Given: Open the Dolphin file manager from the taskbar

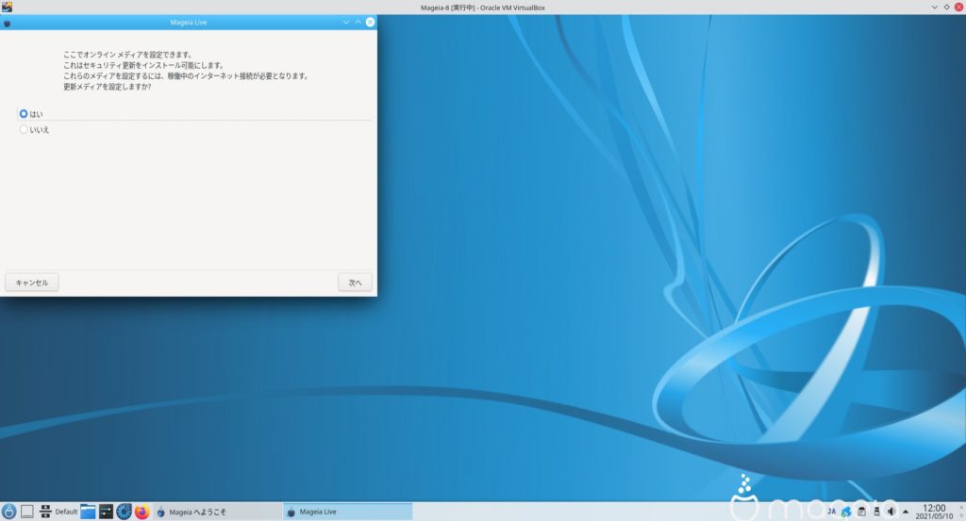Looking at the screenshot, I should (x=88, y=512).
